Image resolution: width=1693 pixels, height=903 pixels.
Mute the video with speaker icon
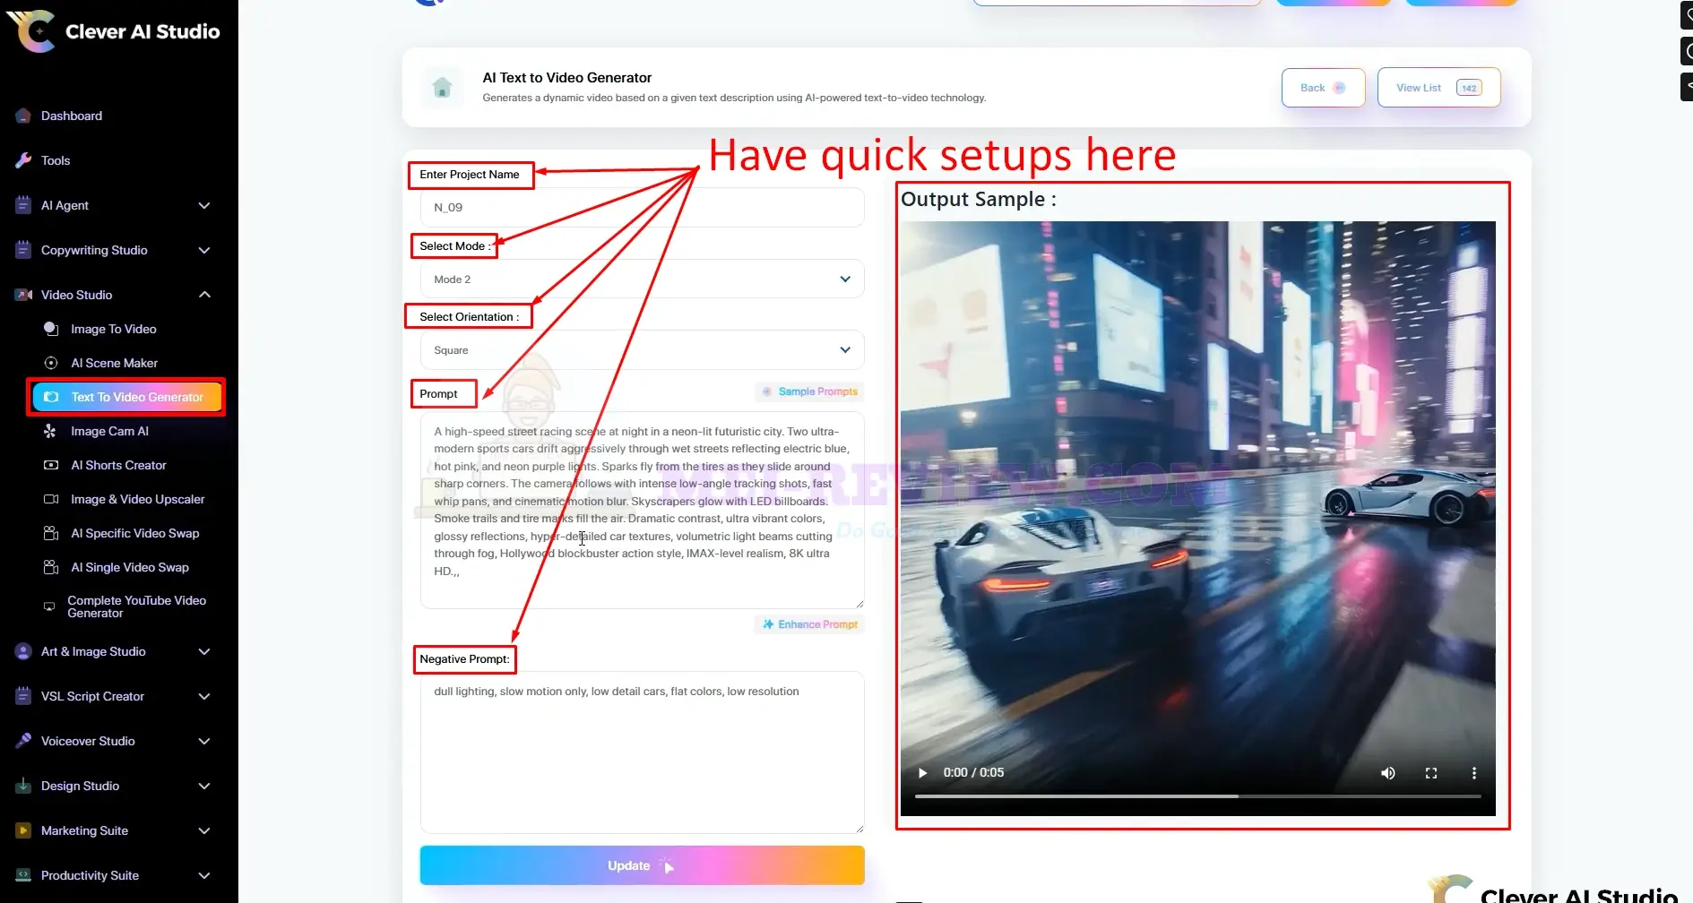[x=1387, y=773]
